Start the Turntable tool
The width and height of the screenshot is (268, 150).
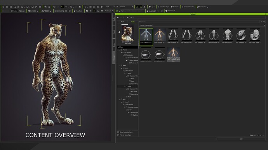point(175,7)
